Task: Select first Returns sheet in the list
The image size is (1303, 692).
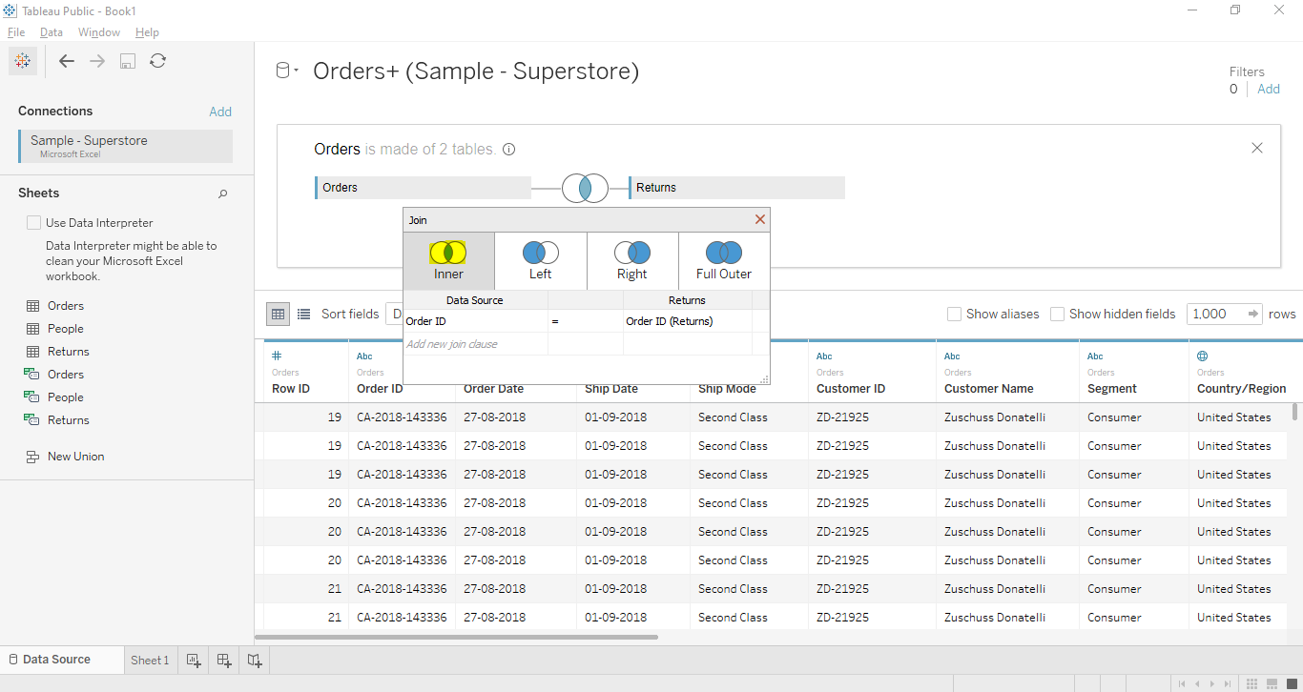Action: coord(68,352)
